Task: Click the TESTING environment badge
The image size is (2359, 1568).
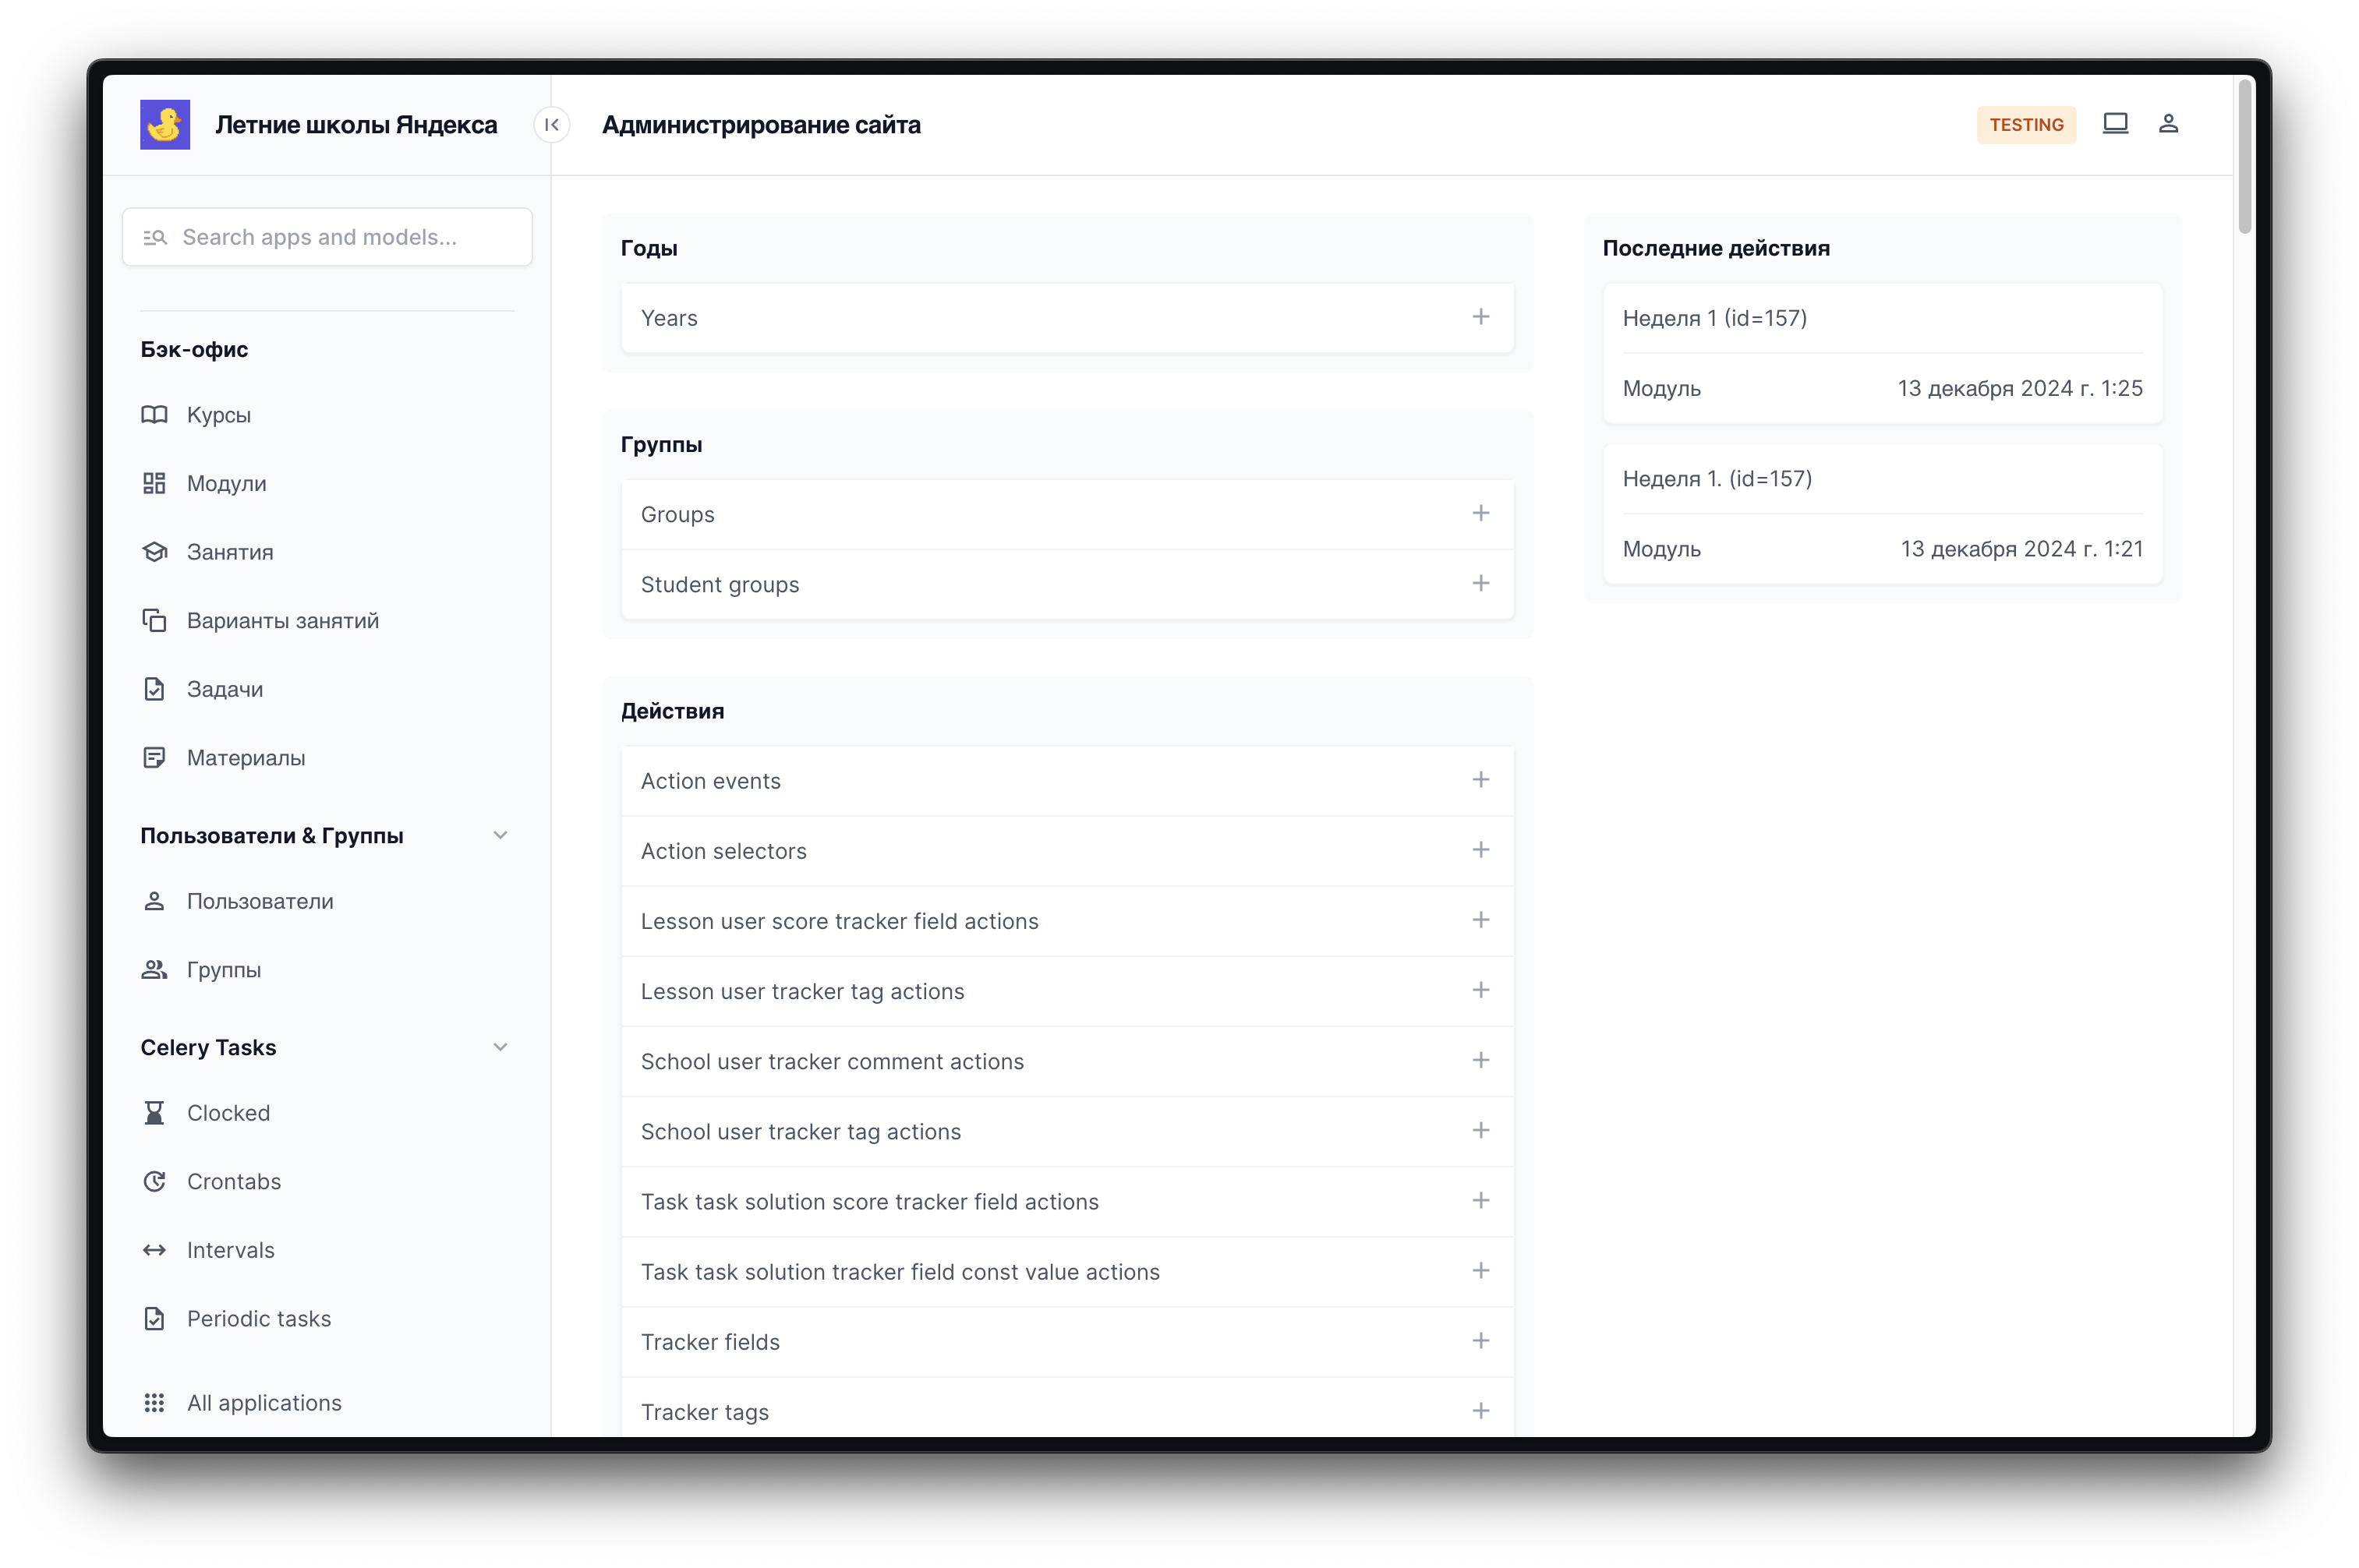Action: [x=2026, y=125]
